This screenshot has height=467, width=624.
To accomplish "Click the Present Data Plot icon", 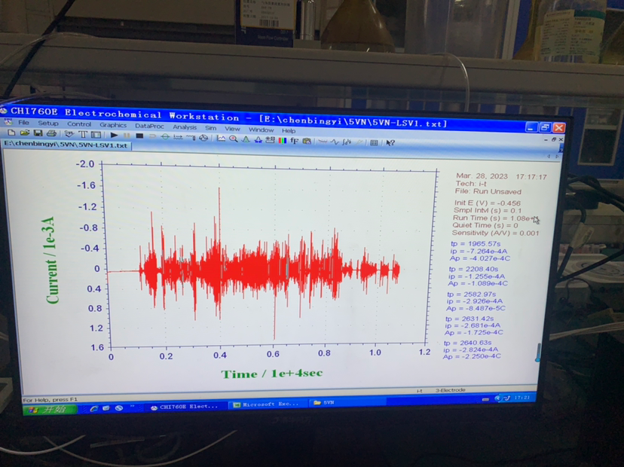I will coord(221,139).
